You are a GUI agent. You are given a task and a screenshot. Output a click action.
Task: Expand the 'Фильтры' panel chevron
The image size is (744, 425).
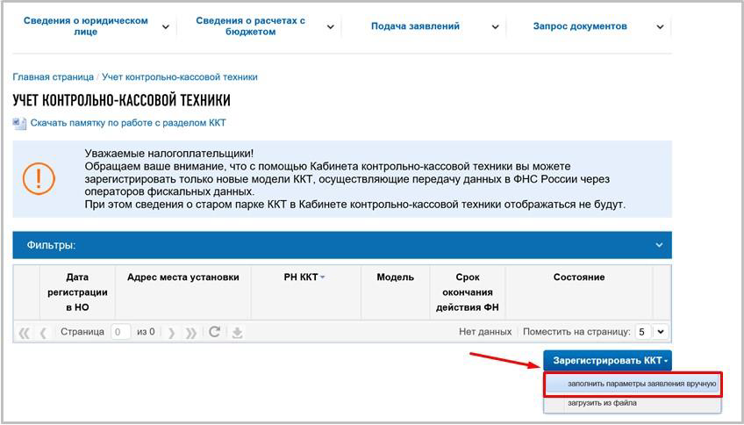659,245
